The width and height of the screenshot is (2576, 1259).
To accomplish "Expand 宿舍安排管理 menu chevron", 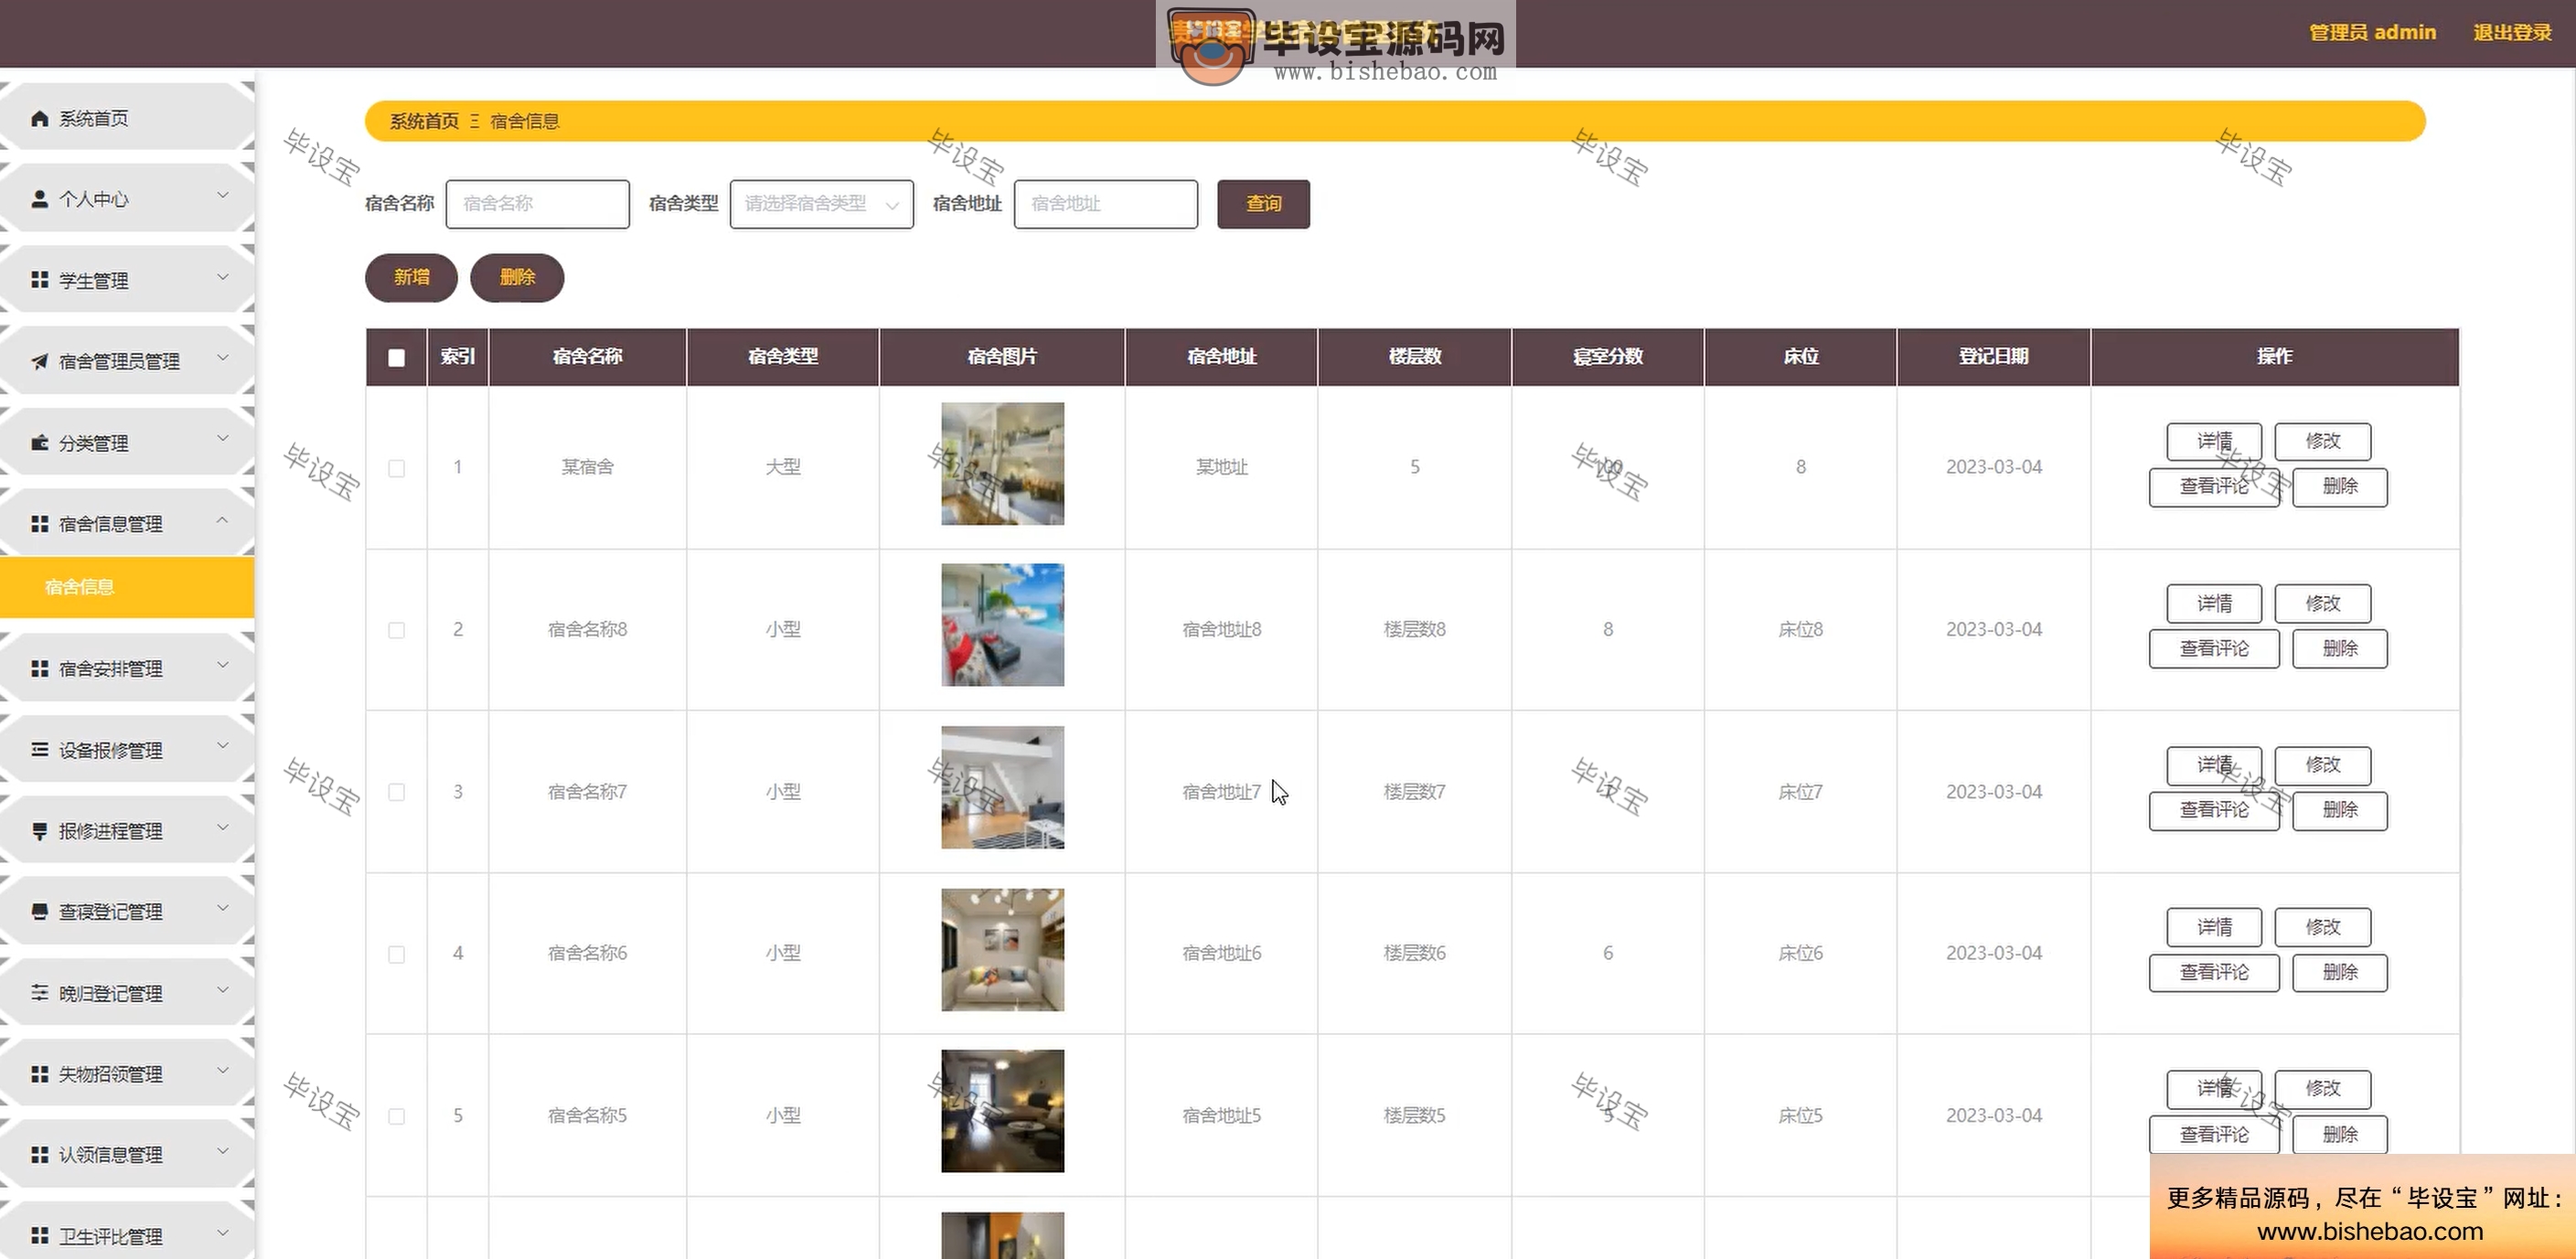I will (x=223, y=664).
